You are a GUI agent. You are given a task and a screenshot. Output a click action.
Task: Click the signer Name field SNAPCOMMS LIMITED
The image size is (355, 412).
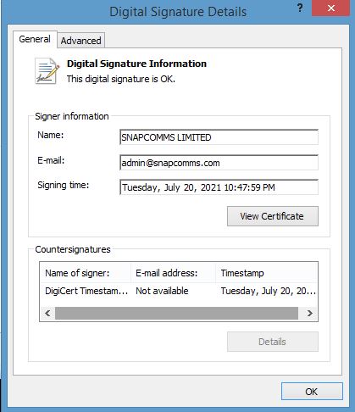pos(219,137)
